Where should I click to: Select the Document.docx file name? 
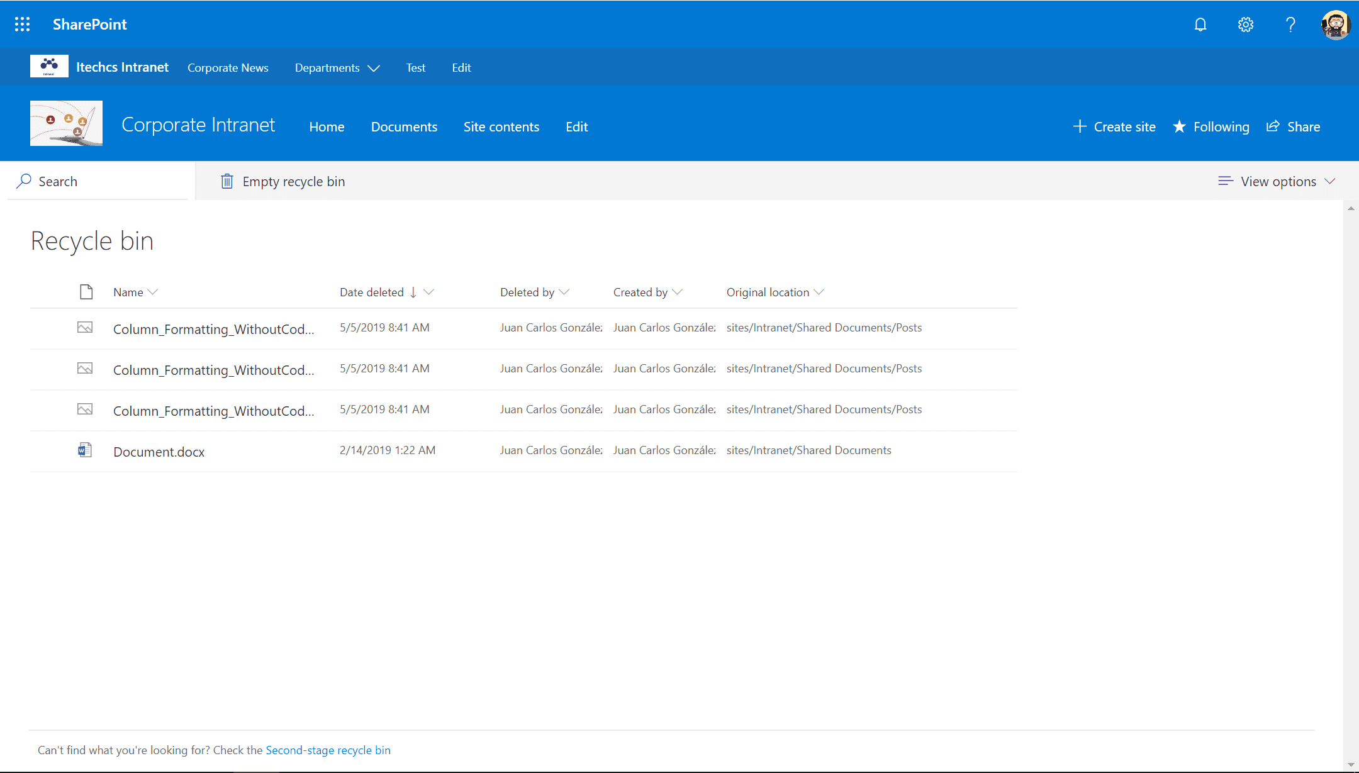[x=159, y=452]
